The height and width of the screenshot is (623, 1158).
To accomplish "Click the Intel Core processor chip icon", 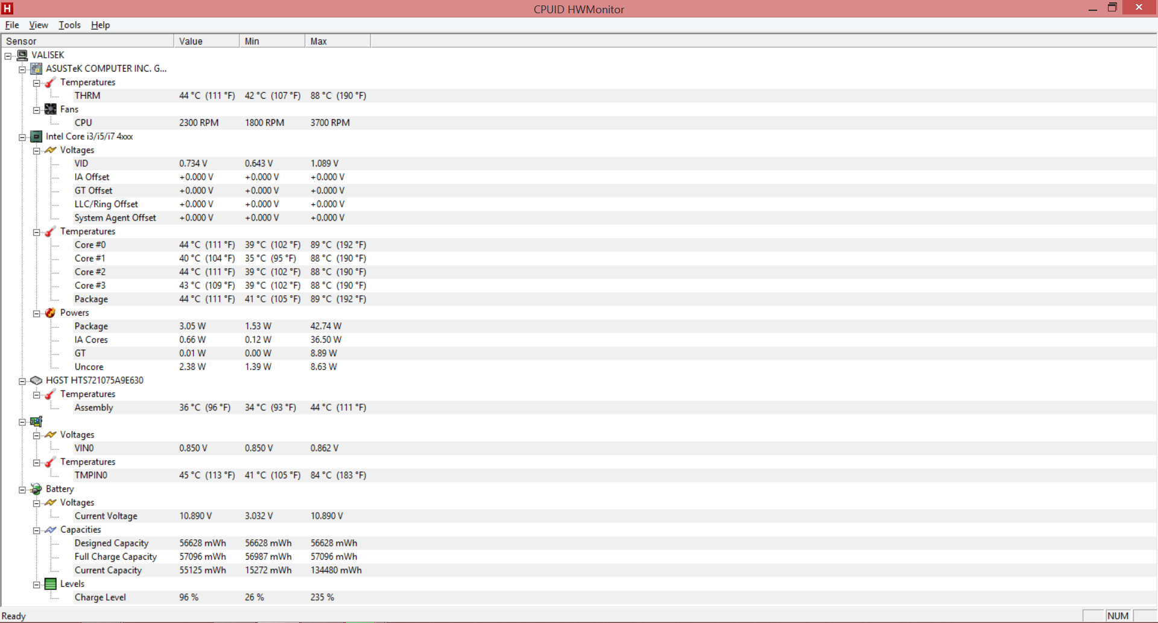I will point(36,136).
